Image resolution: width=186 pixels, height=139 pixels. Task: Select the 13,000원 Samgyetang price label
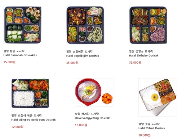tap(81, 125)
